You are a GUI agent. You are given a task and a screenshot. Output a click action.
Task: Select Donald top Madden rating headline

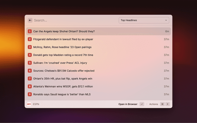(63, 55)
